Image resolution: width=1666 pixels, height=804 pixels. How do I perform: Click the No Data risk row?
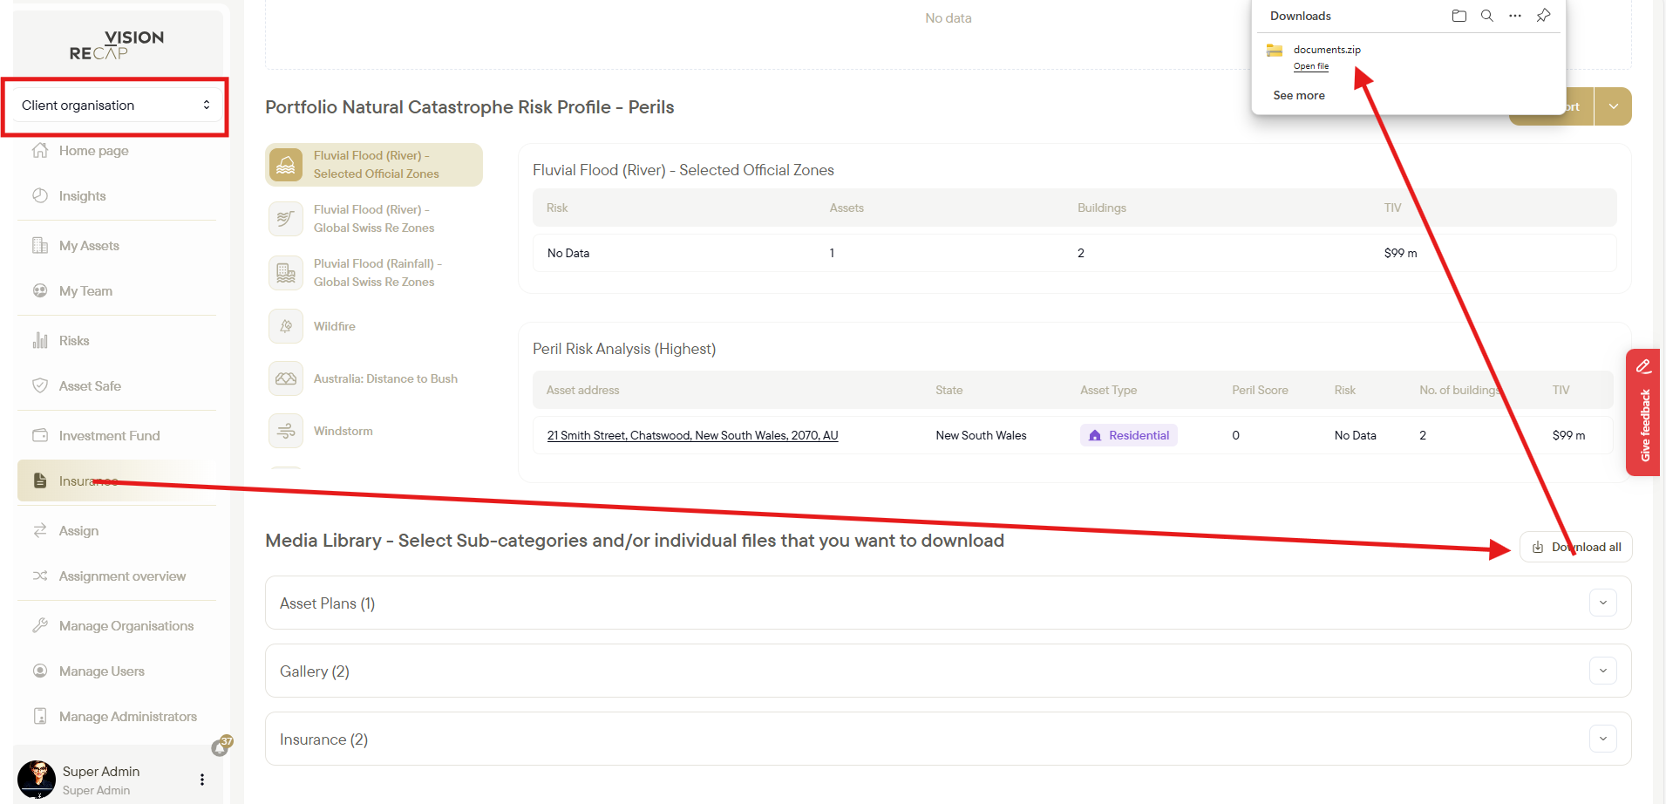pyautogui.click(x=1074, y=253)
